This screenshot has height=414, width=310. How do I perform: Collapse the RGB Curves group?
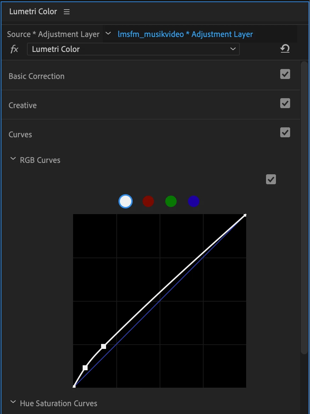(13, 159)
